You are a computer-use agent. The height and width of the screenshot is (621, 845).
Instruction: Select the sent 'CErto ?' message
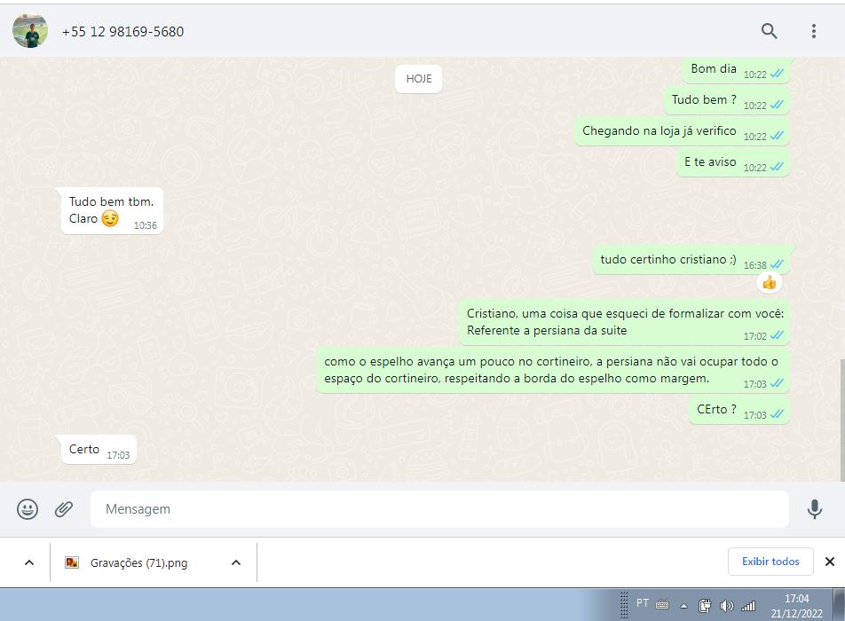click(x=739, y=411)
